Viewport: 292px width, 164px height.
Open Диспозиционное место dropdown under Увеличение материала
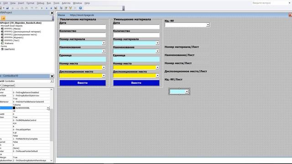[x=104, y=76]
